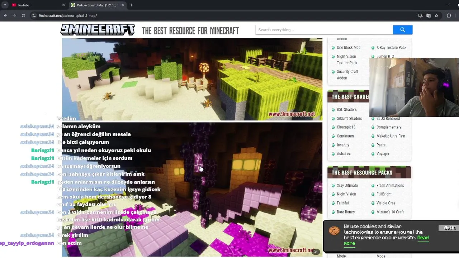Click the chat message 'direk girdim'
459x258 pixels.
pyautogui.click(x=72, y=235)
